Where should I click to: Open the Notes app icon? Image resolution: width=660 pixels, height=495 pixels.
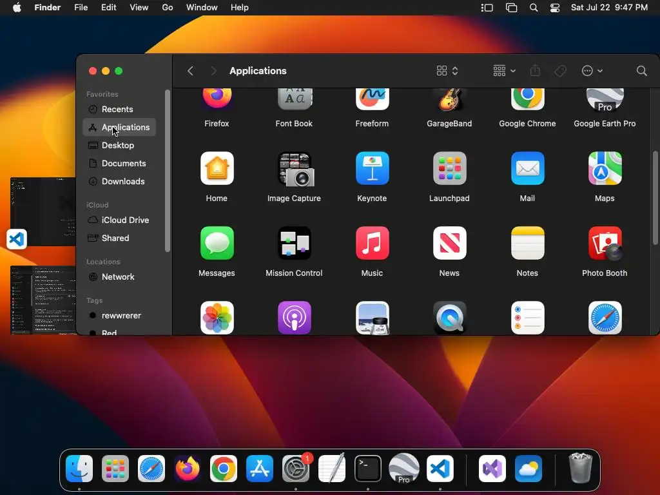[527, 243]
